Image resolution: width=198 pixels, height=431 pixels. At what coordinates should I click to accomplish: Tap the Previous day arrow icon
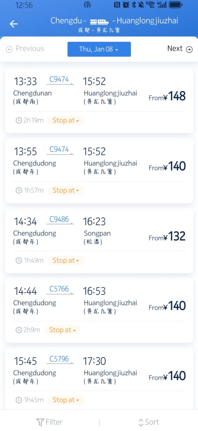tap(9, 49)
